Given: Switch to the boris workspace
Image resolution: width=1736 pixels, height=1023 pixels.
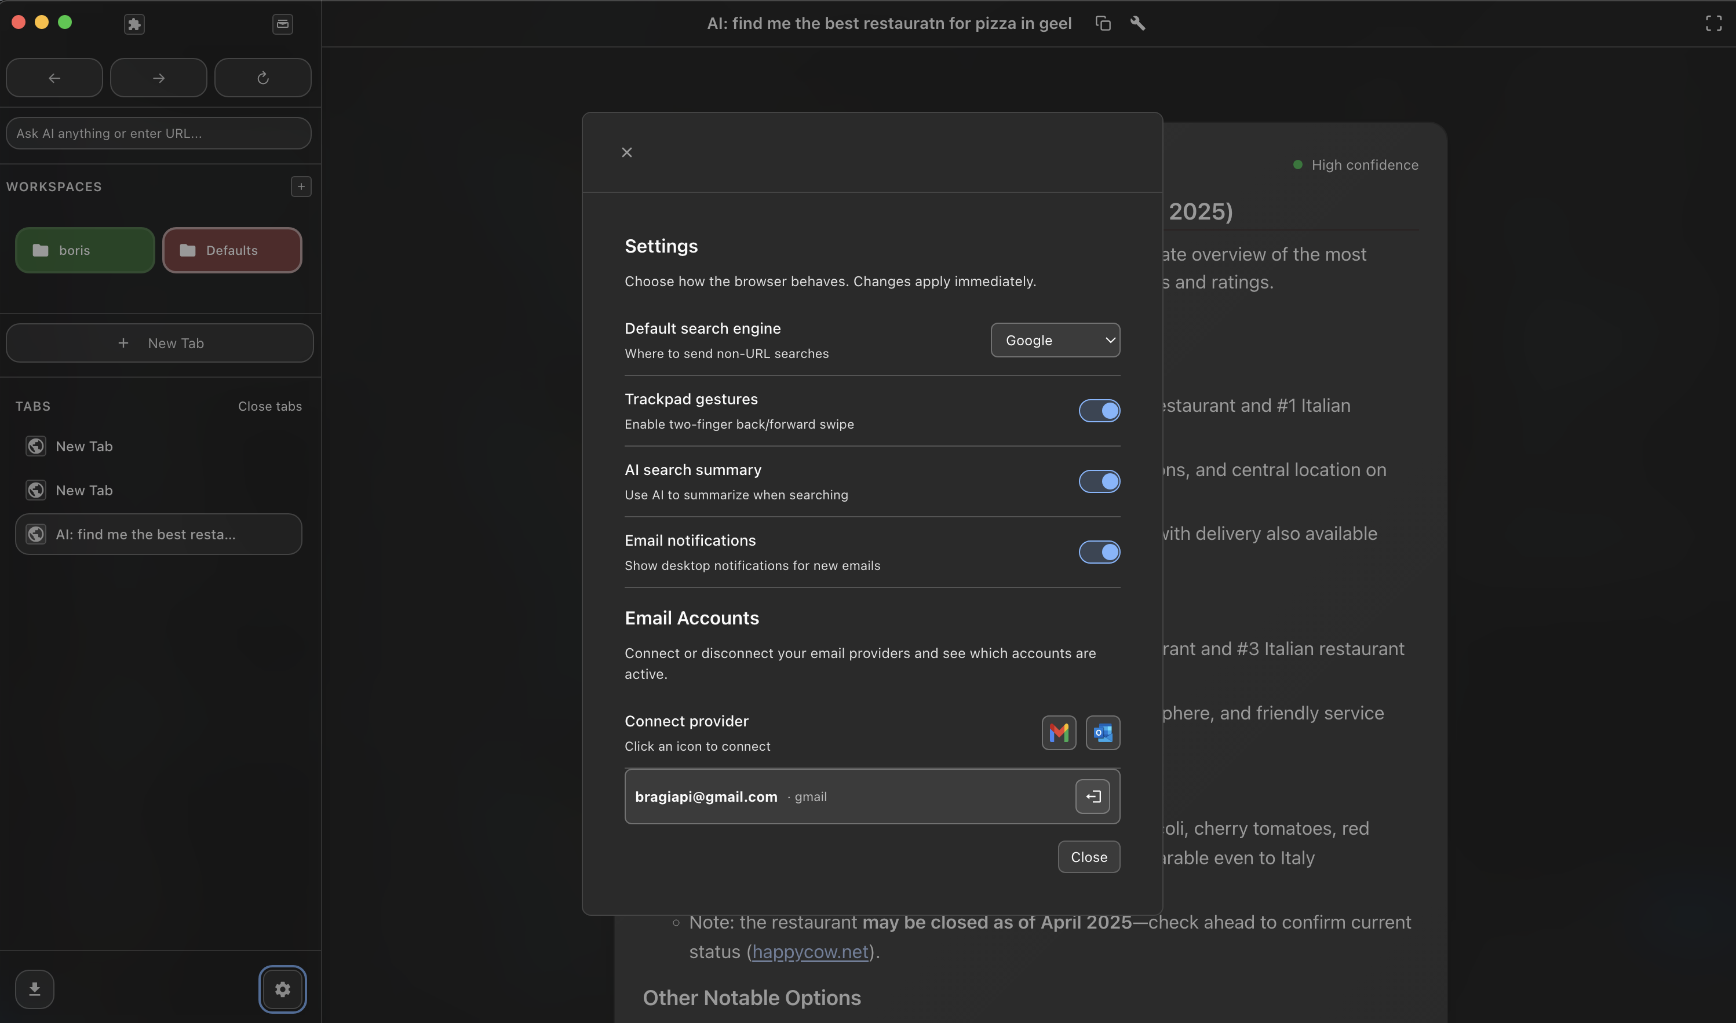Looking at the screenshot, I should (84, 250).
